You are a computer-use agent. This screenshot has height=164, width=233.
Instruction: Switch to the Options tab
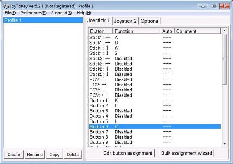coord(149,21)
